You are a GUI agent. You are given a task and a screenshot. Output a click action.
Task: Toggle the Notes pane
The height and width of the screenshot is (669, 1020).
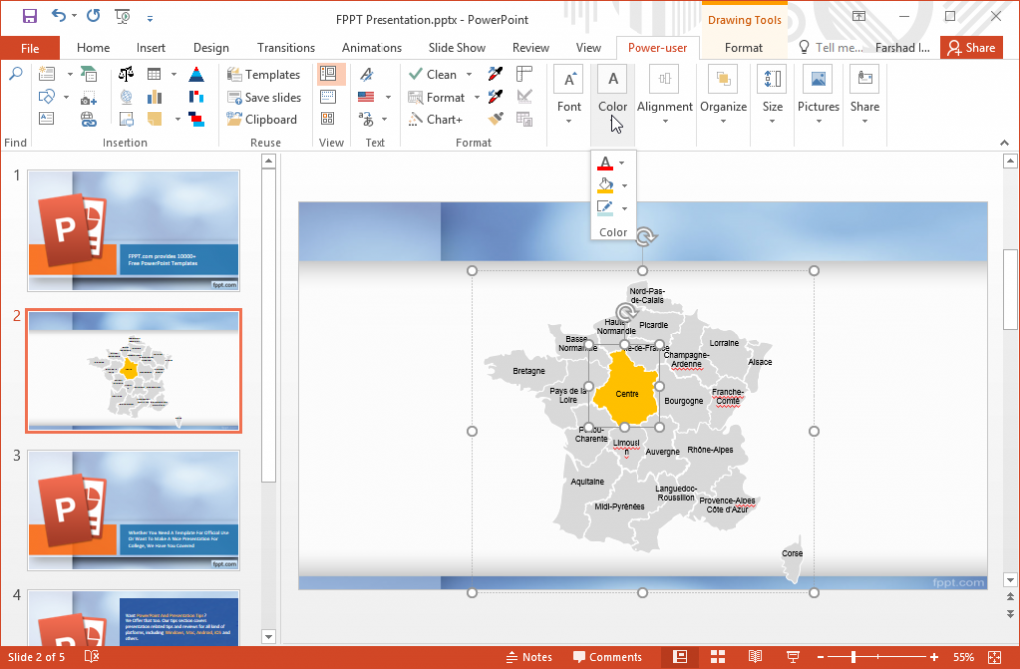click(530, 657)
